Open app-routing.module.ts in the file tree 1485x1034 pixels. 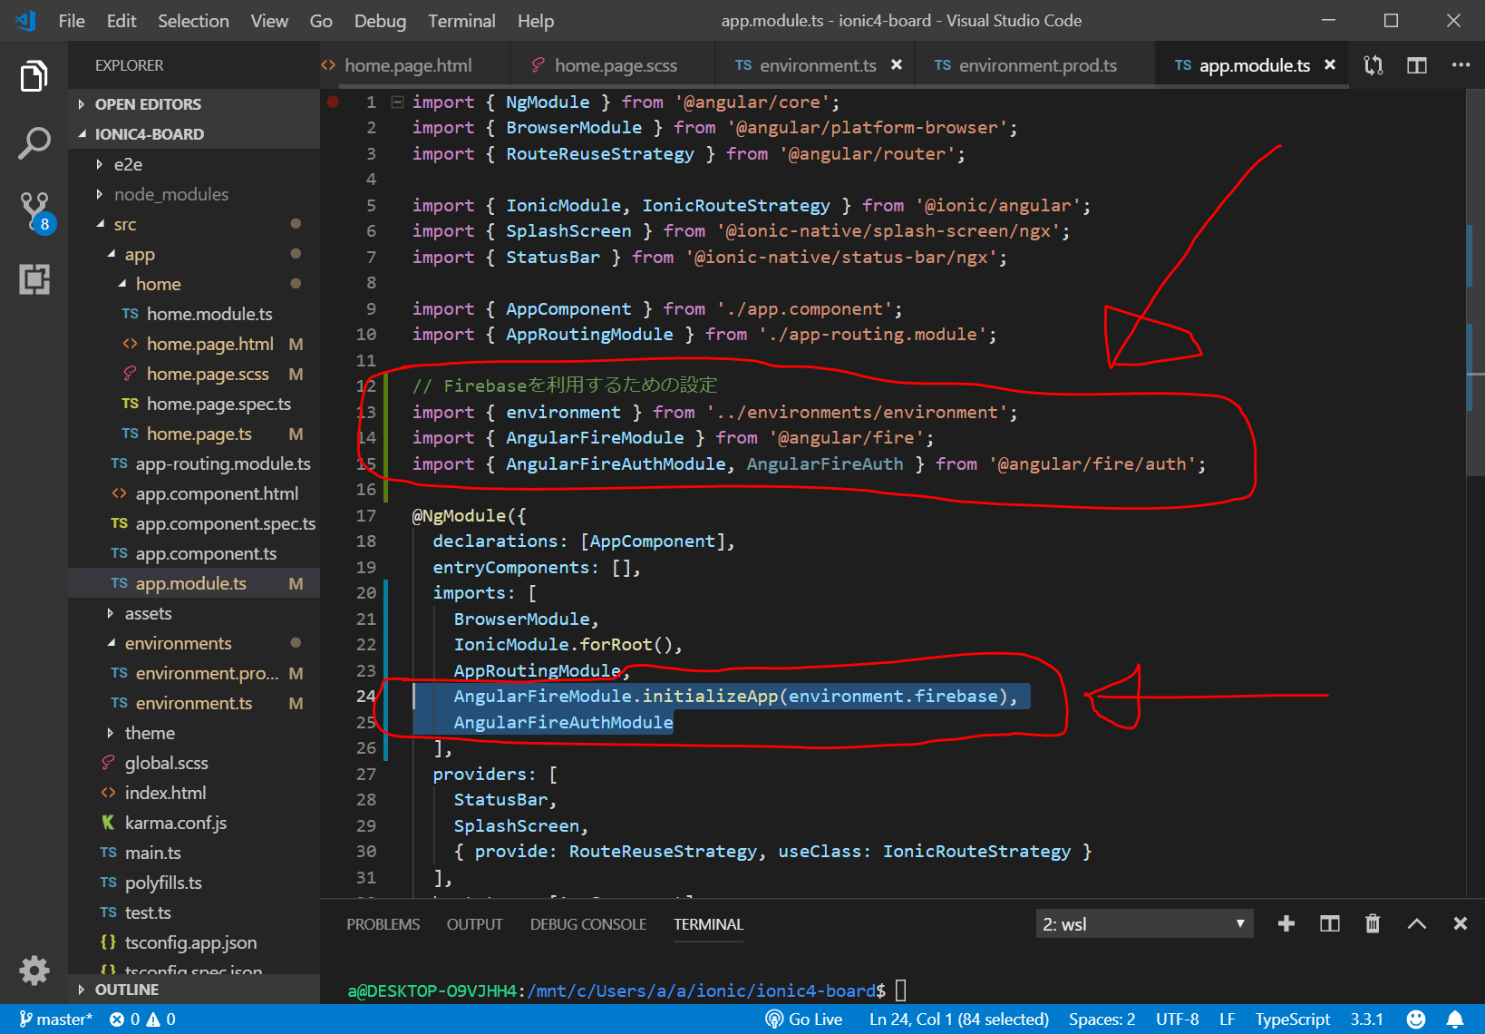click(222, 463)
